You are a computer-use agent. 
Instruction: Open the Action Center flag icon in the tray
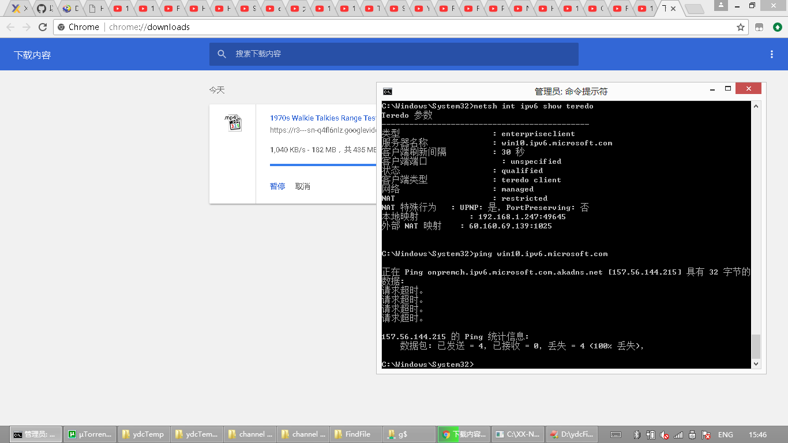[705, 434]
